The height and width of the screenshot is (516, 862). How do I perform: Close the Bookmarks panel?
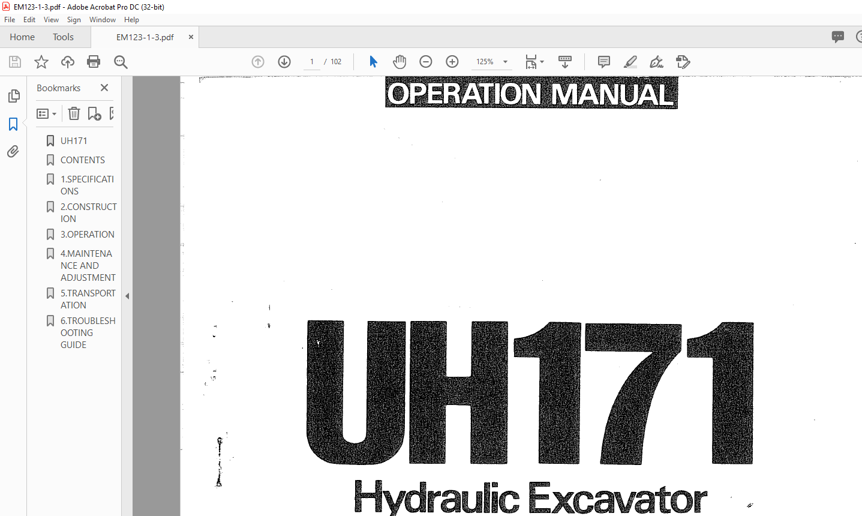(104, 88)
